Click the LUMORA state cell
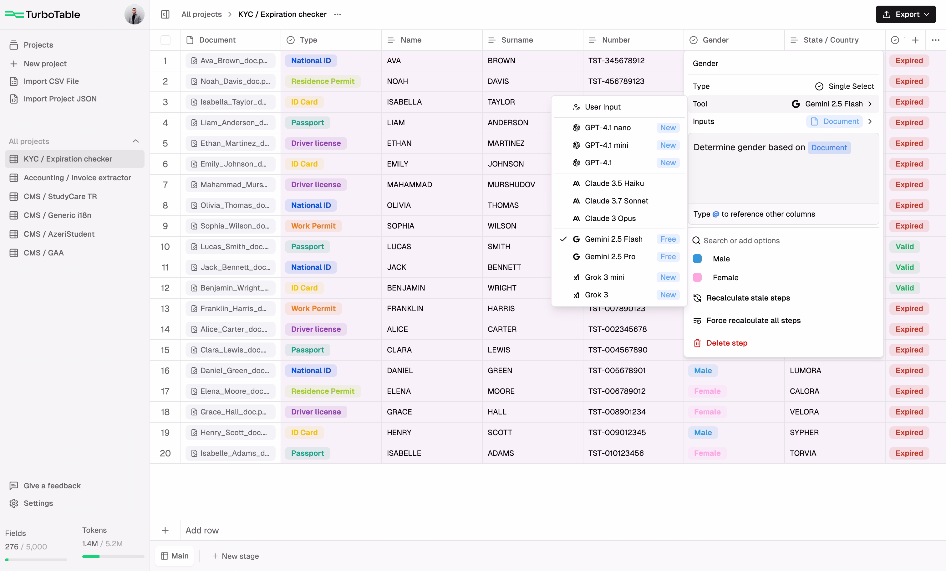Screen dimensions: 946x571 pyautogui.click(x=835, y=370)
